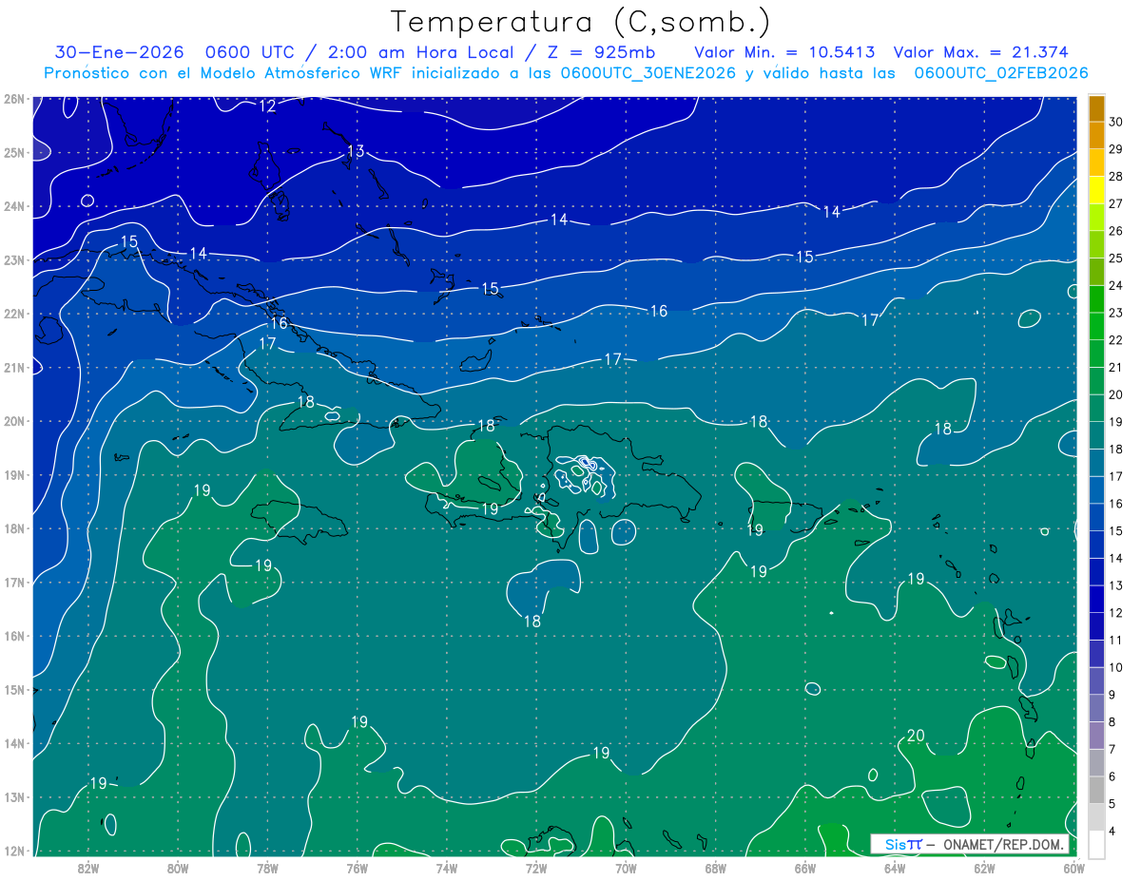This screenshot has width=1141, height=881.
Task: Click the '13' contour label on the map
Action: point(356,151)
